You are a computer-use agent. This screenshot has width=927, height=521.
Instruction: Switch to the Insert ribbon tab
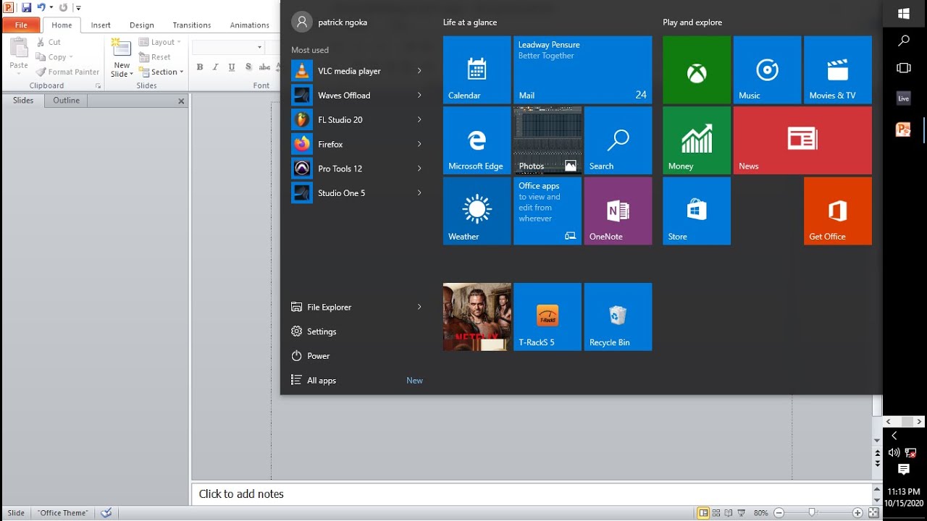tap(101, 25)
